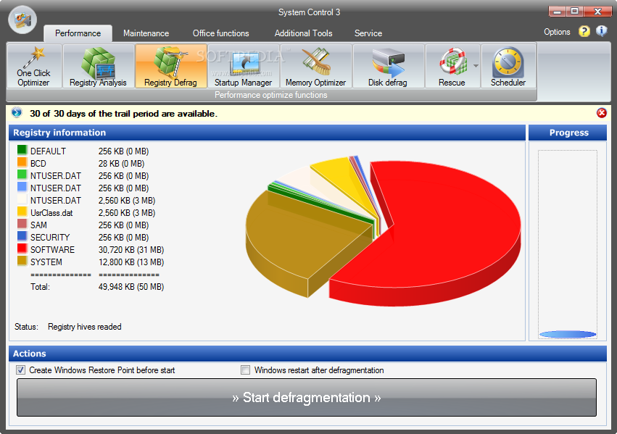Click the BCD orange legend swatch

click(x=22, y=163)
